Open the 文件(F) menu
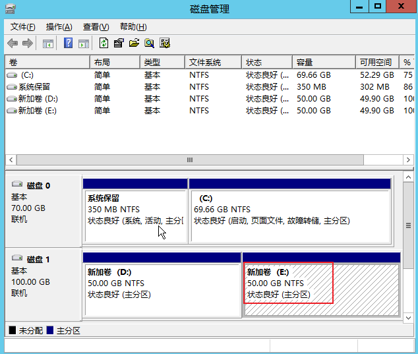This screenshot has height=354, width=418. click(x=23, y=27)
